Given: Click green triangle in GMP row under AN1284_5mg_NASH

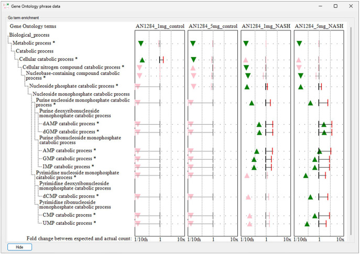Looking at the screenshot, I should (x=315, y=159).
